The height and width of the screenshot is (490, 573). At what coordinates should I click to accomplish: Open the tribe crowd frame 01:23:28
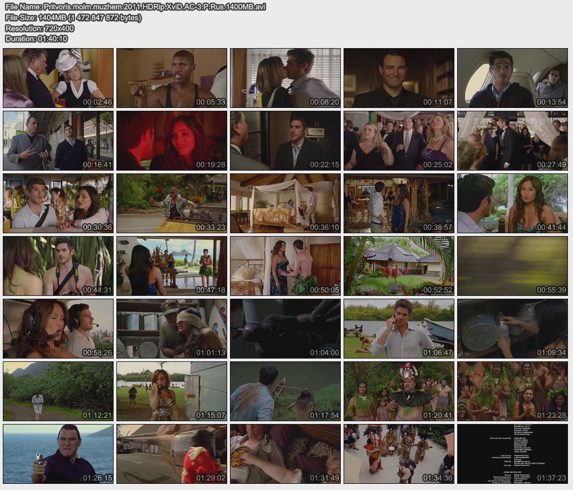coord(513,392)
